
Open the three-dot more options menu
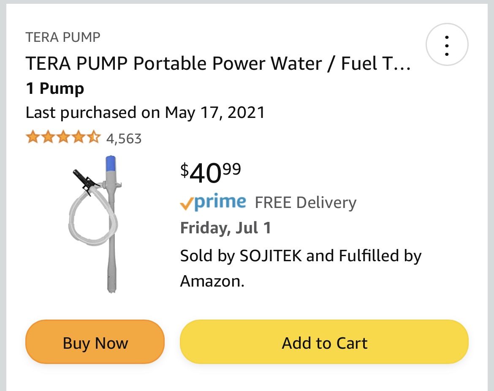(x=447, y=44)
